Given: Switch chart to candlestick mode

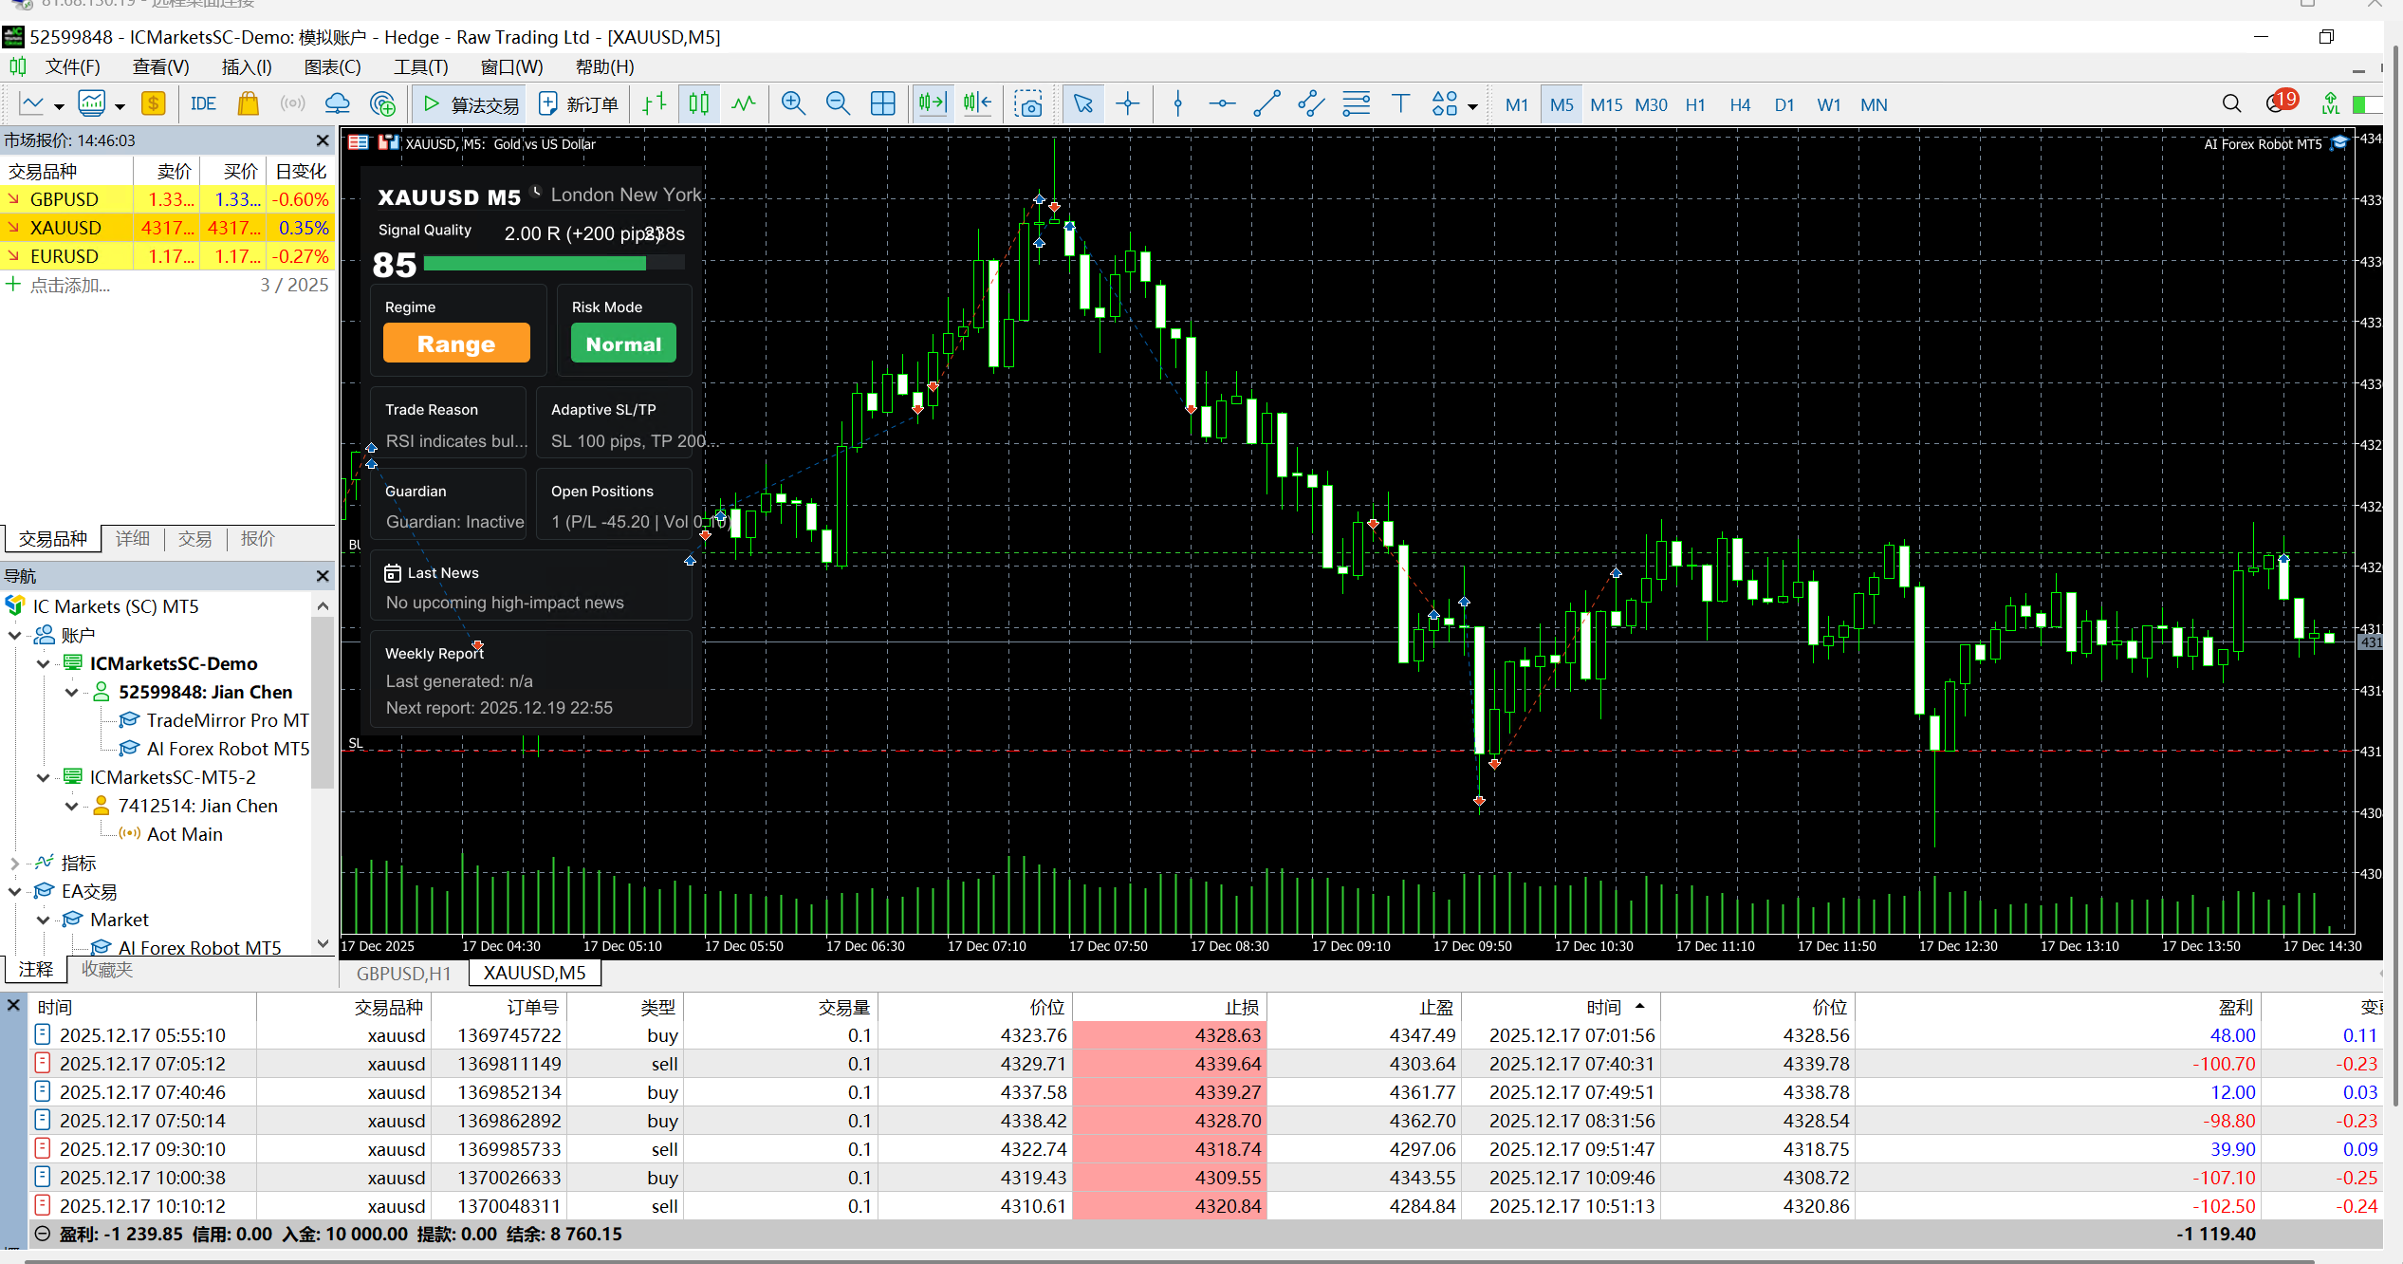Looking at the screenshot, I should click(x=699, y=104).
